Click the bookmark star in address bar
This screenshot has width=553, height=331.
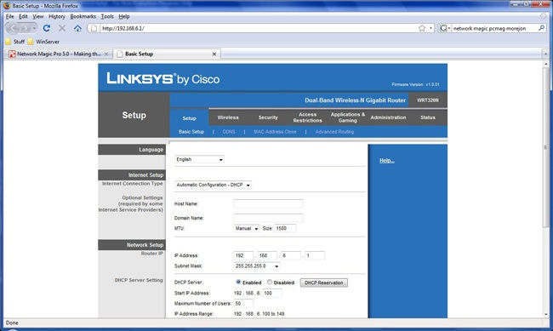422,28
